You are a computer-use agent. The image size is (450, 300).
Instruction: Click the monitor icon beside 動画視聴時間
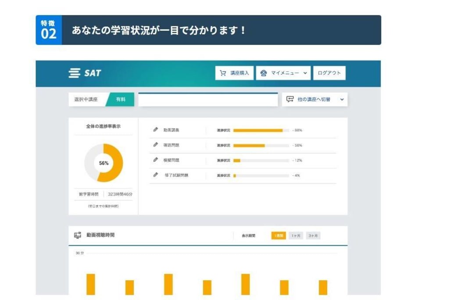pyautogui.click(x=78, y=236)
